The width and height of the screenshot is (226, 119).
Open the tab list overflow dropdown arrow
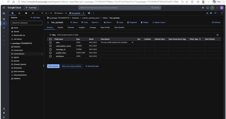click(94, 13)
